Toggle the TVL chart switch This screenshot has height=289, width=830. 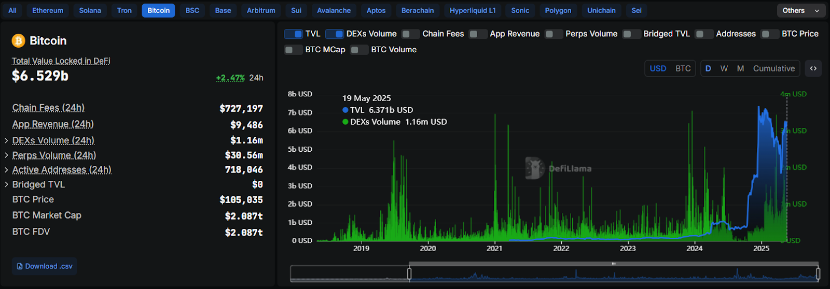pos(293,34)
